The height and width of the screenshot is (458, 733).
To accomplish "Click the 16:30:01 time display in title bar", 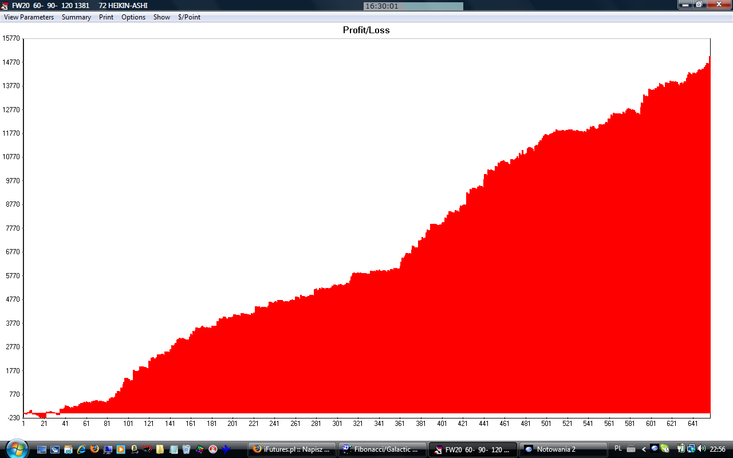I will pyautogui.click(x=381, y=6).
